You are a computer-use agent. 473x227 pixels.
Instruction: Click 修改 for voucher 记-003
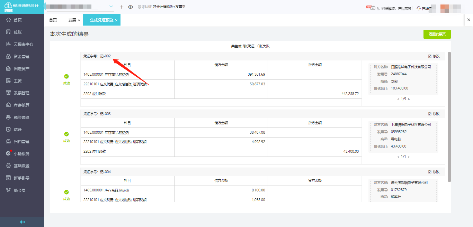coord(434,114)
